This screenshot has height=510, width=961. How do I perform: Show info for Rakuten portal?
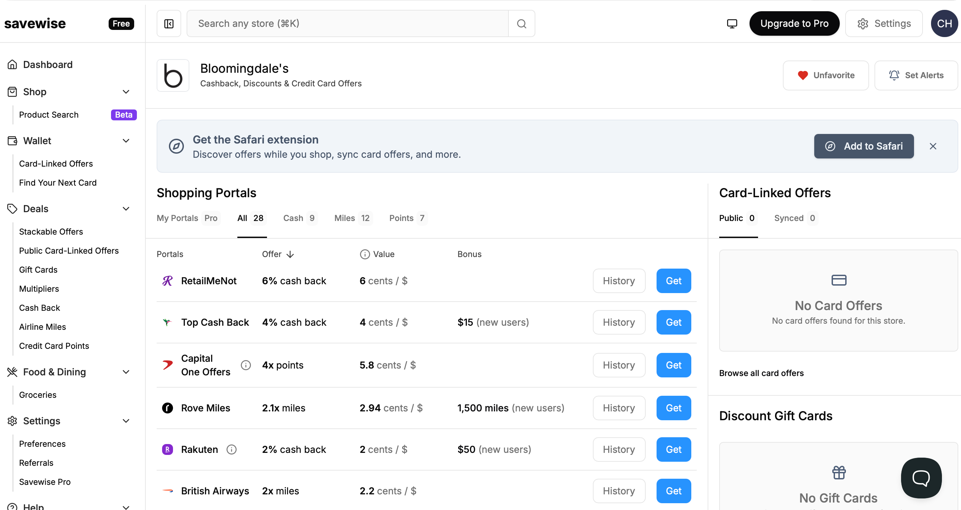pyautogui.click(x=232, y=449)
